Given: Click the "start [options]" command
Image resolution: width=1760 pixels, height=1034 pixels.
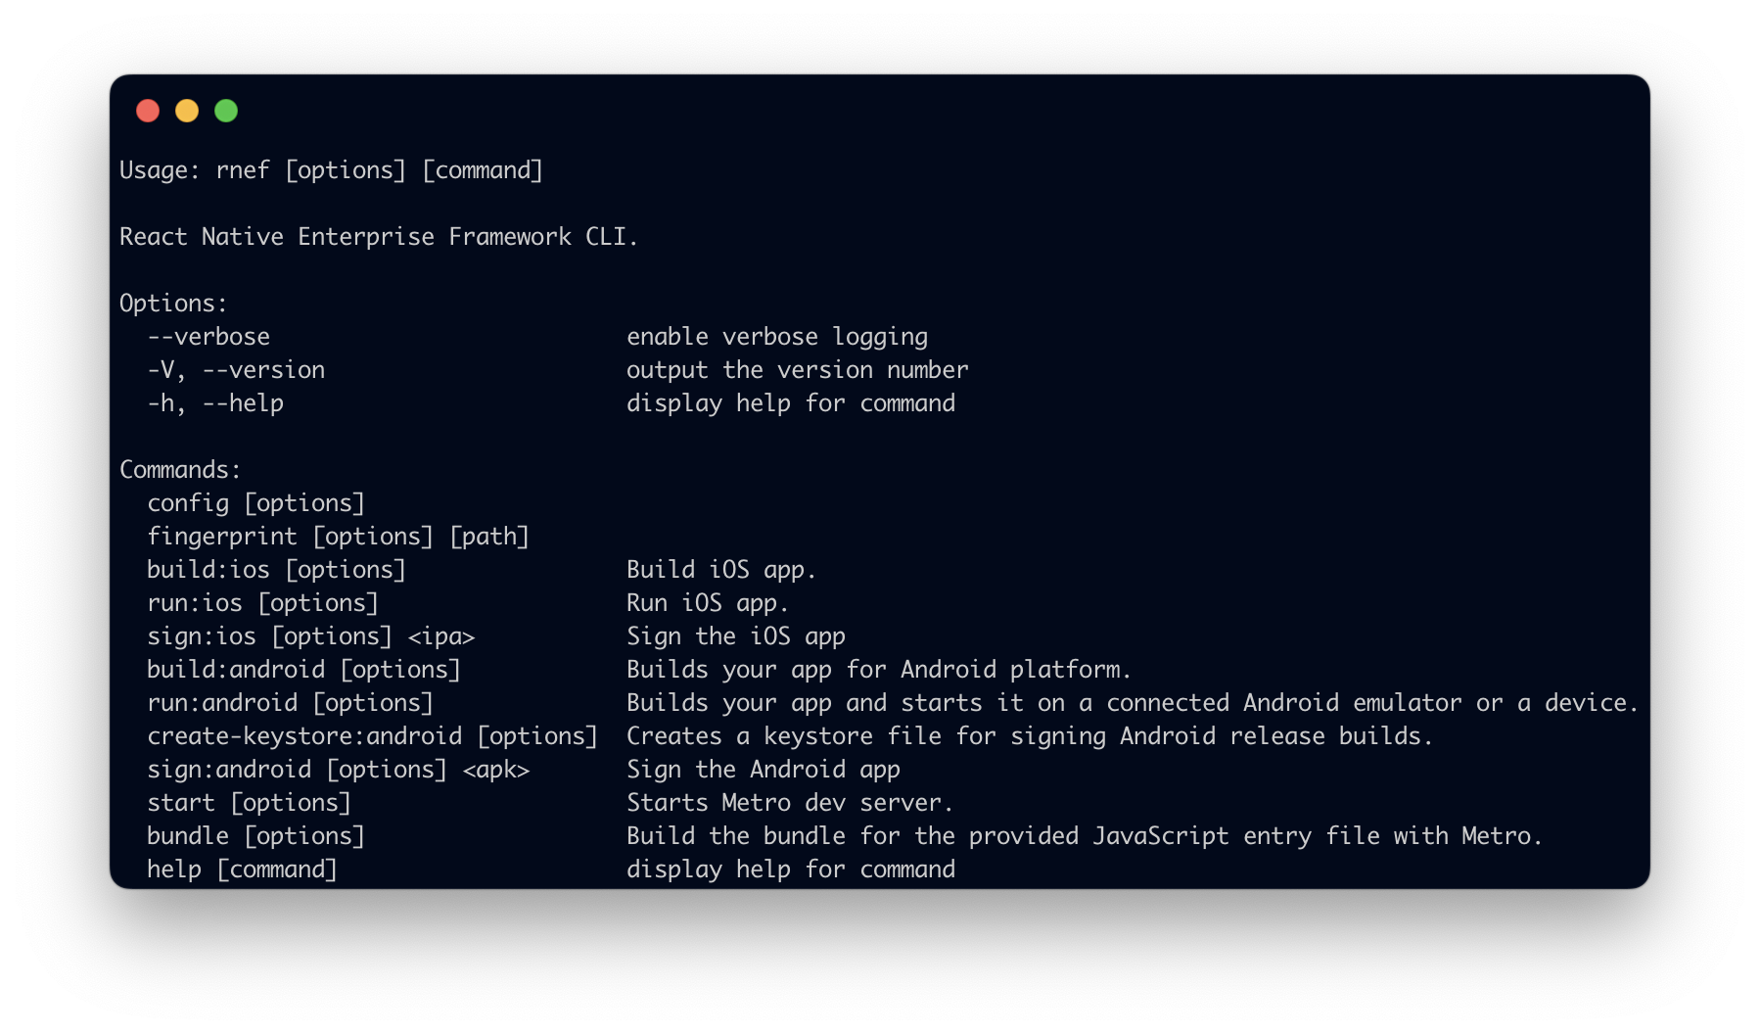Looking at the screenshot, I should [x=249, y=803].
